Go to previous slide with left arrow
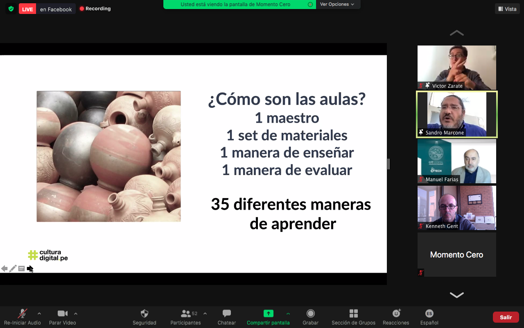524x328 pixels. pyautogui.click(x=4, y=269)
